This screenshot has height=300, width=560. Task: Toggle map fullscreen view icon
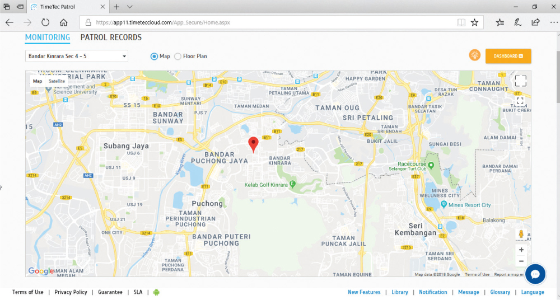point(520,81)
